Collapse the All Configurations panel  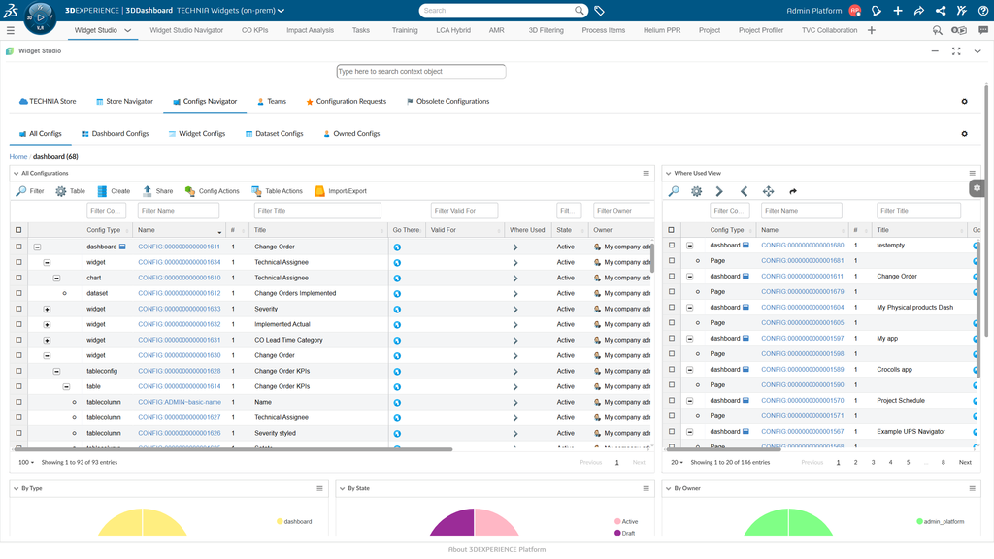pyautogui.click(x=16, y=173)
